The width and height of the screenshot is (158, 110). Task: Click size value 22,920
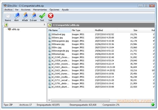tap(134, 87)
